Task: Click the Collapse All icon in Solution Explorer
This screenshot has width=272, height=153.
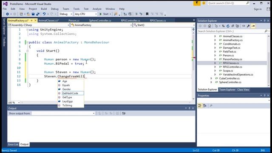Action: tap(232, 26)
